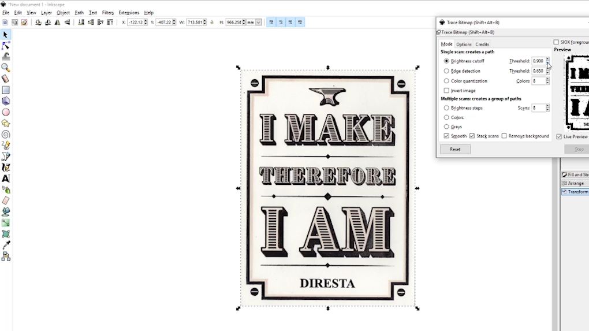Select Brightness steps radio button
This screenshot has height=331, width=589.
[x=446, y=108]
